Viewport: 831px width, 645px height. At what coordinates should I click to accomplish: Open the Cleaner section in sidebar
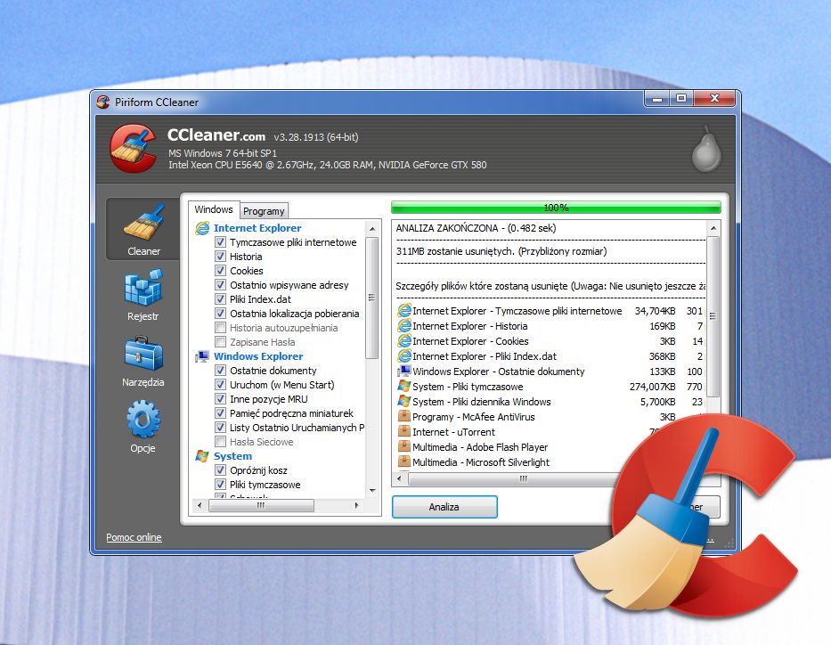point(143,229)
